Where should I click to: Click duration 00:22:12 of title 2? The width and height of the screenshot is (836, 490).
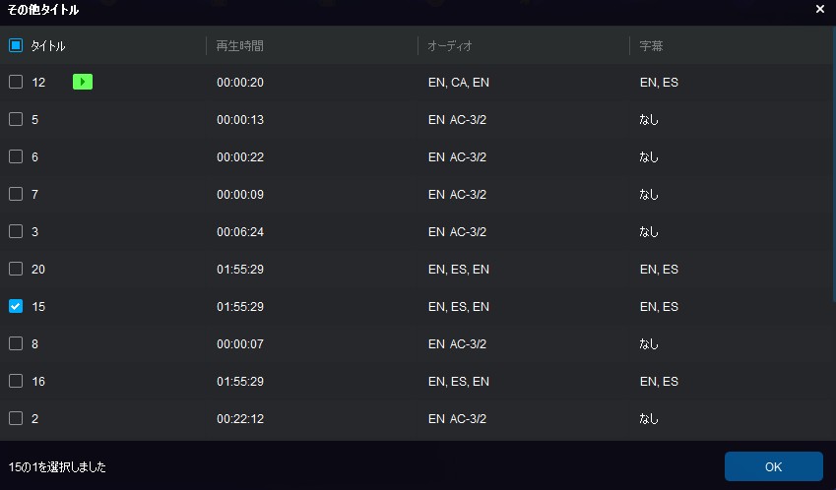[240, 418]
